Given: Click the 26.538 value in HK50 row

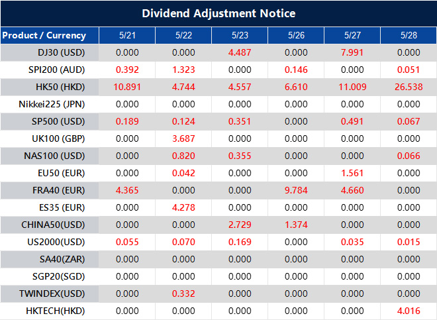Looking at the screenshot, I should tap(409, 87).
